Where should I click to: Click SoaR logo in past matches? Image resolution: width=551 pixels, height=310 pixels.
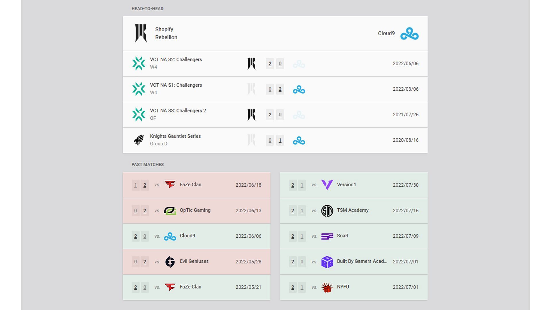coord(327,236)
